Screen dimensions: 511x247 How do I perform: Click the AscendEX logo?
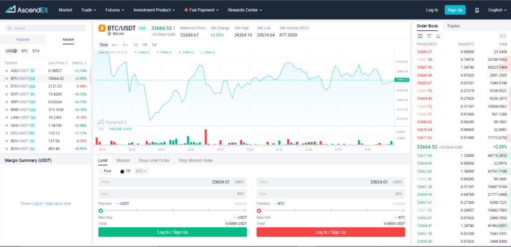(x=26, y=10)
